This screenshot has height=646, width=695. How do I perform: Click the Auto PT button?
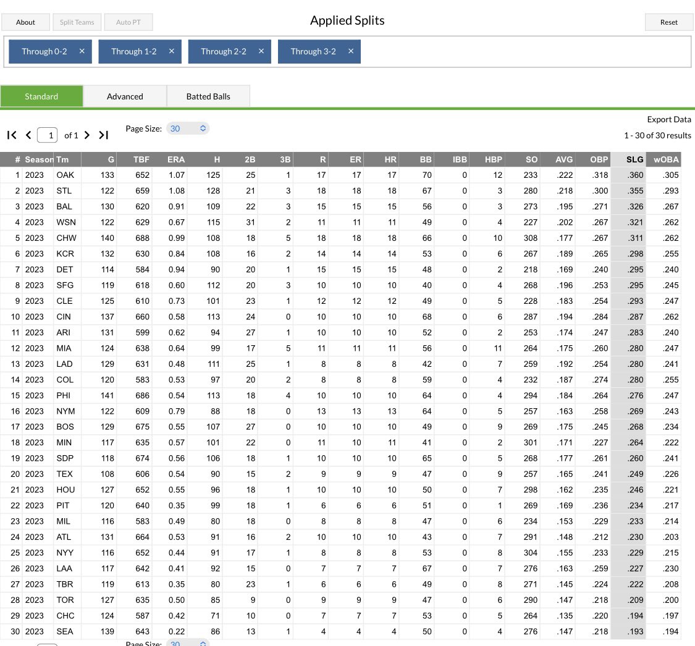click(x=128, y=22)
